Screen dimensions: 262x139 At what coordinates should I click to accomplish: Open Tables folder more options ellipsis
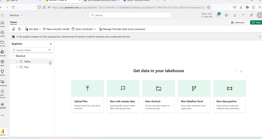tap(50, 61)
